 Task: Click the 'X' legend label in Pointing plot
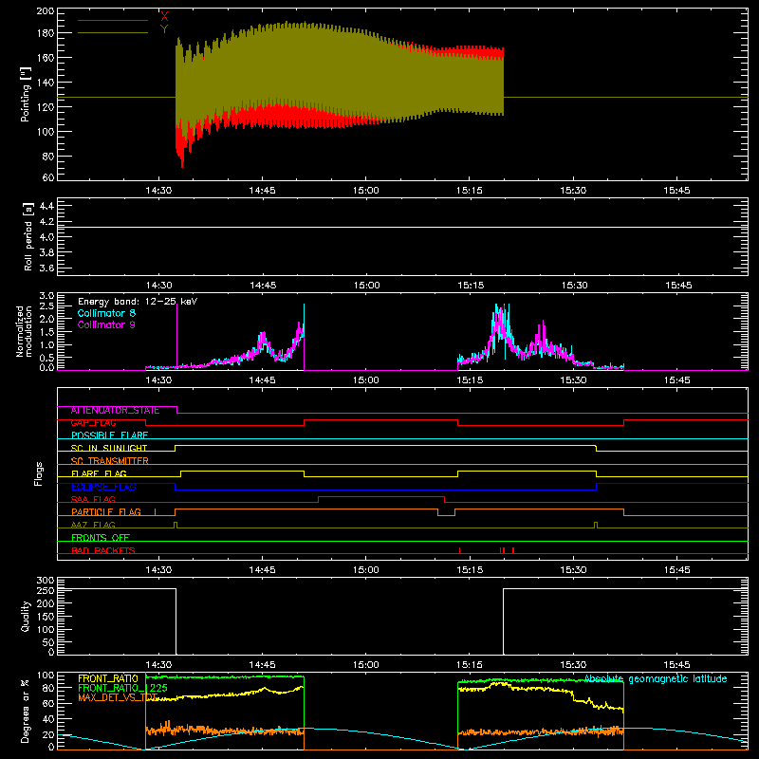[x=164, y=16]
